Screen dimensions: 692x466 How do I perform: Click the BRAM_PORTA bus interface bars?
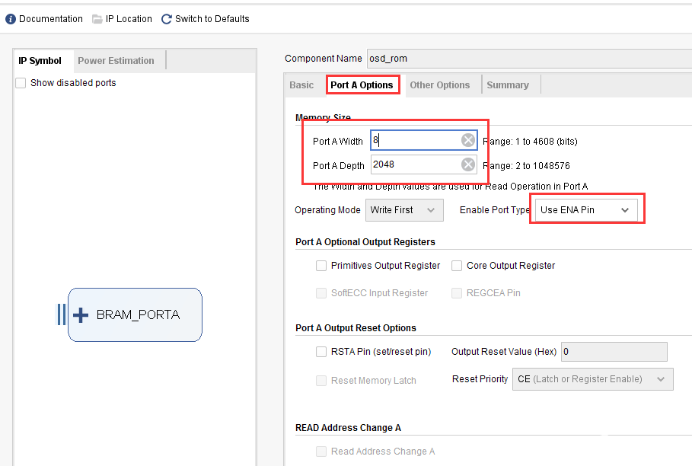tap(62, 314)
